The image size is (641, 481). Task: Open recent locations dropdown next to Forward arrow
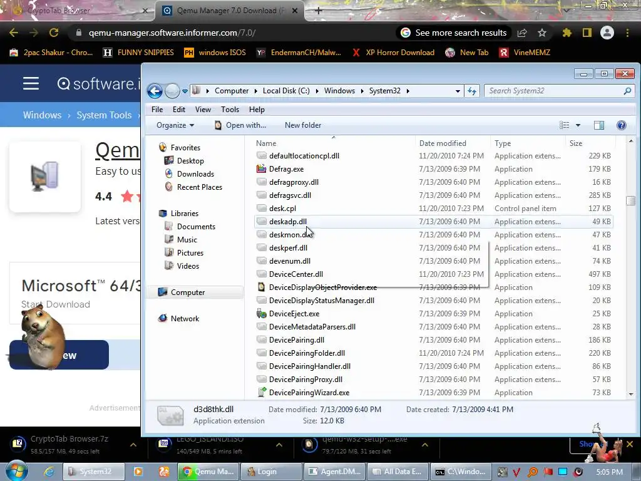pos(185,91)
